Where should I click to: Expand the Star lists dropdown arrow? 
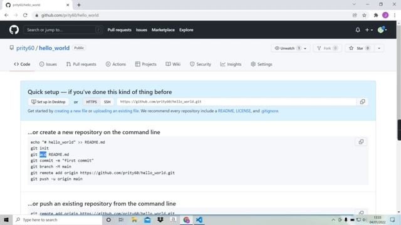(379, 48)
